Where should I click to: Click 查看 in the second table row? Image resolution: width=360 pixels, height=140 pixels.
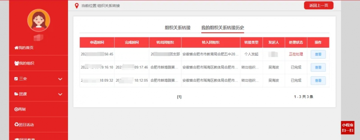(x=318, y=67)
